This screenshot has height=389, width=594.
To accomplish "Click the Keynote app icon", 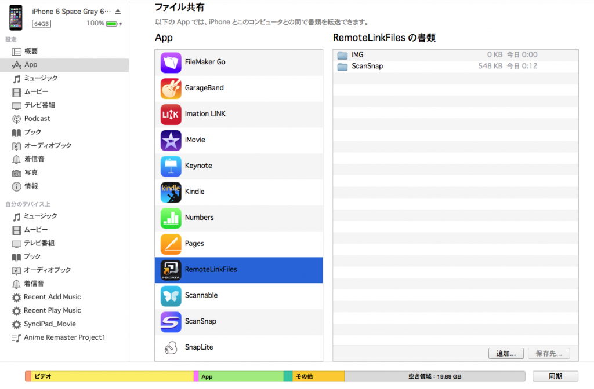I will point(171,166).
